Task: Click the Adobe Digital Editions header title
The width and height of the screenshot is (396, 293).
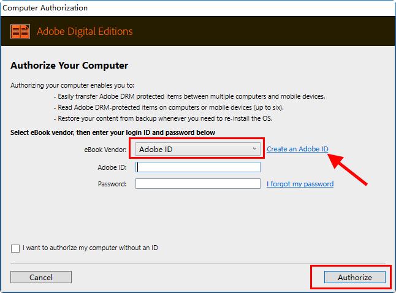Action: [85, 32]
